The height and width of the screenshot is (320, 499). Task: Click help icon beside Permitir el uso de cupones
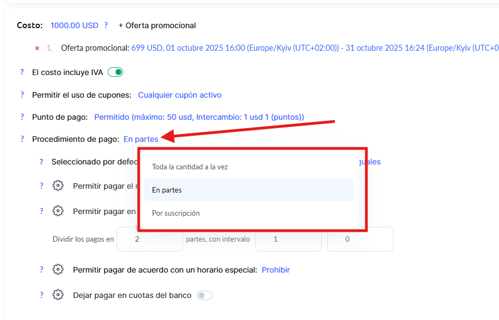point(22,95)
